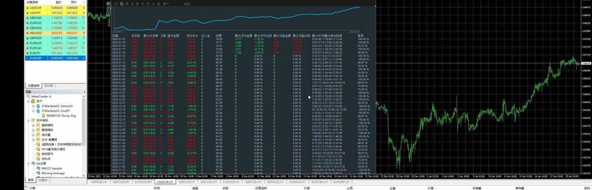Viewport: 592px width, 190px height.
Task: Select the USDJPY symbol row
Action: click(55, 13)
